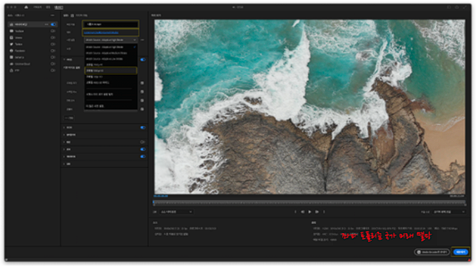Go to the Home screen icon

point(26,7)
